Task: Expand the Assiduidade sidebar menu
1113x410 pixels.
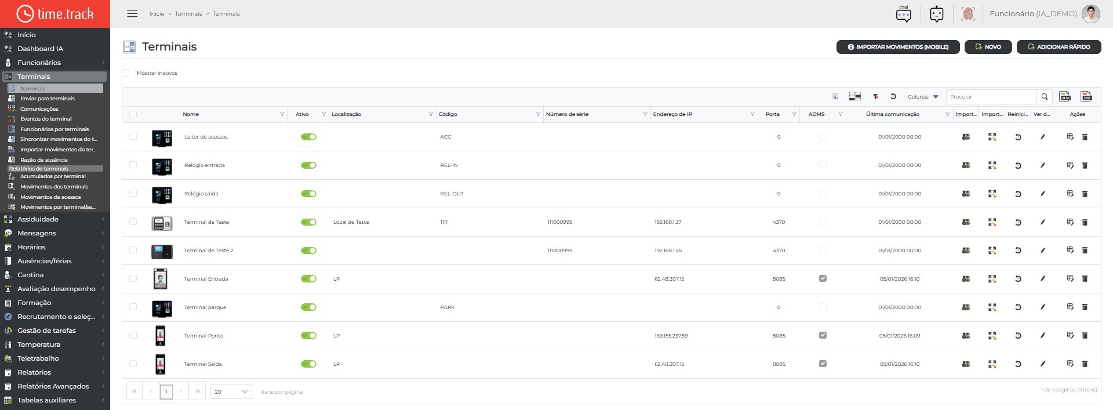Action: click(x=55, y=219)
